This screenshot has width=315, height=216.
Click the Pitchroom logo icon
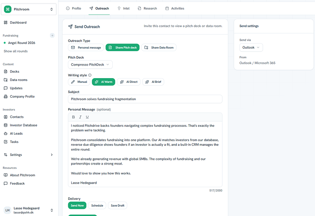tap(8, 9)
